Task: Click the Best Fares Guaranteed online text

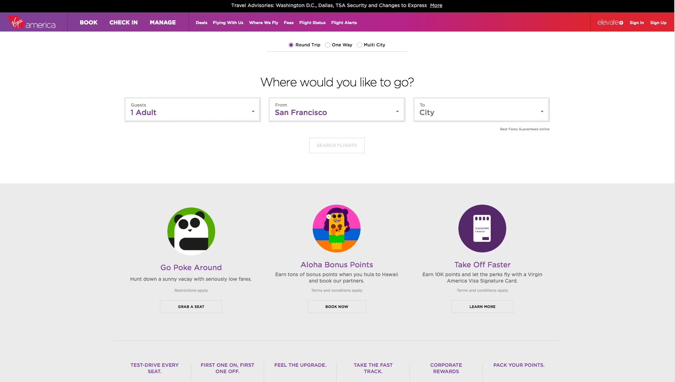Action: coord(525,129)
